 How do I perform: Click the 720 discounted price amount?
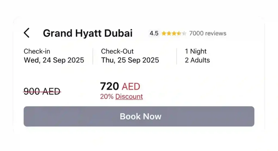(109, 86)
